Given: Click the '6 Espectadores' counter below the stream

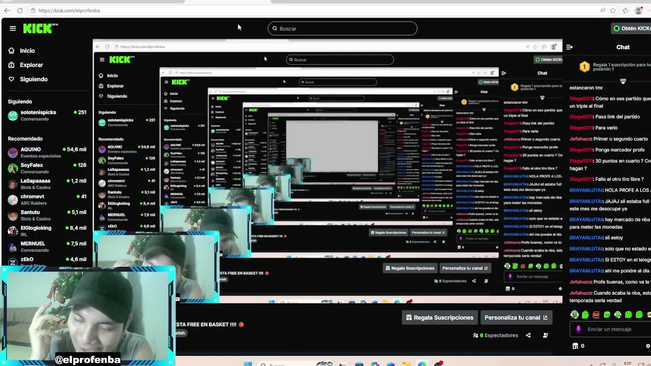Looking at the screenshot, I should coord(495,335).
